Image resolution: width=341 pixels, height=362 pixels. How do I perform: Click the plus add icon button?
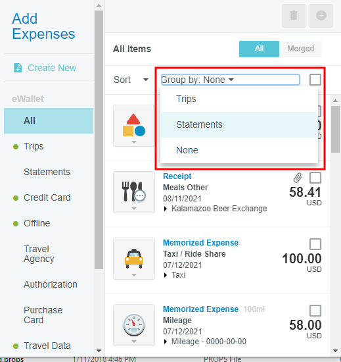(321, 16)
